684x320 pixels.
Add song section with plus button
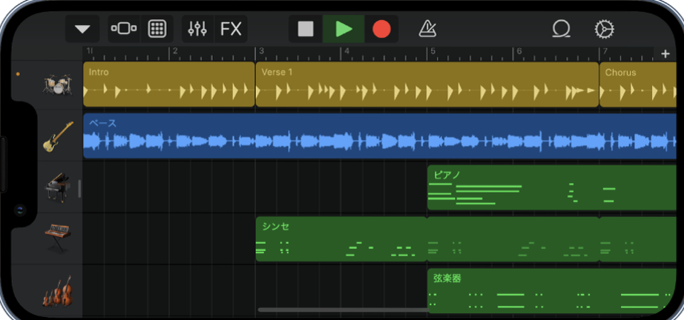pyautogui.click(x=665, y=53)
